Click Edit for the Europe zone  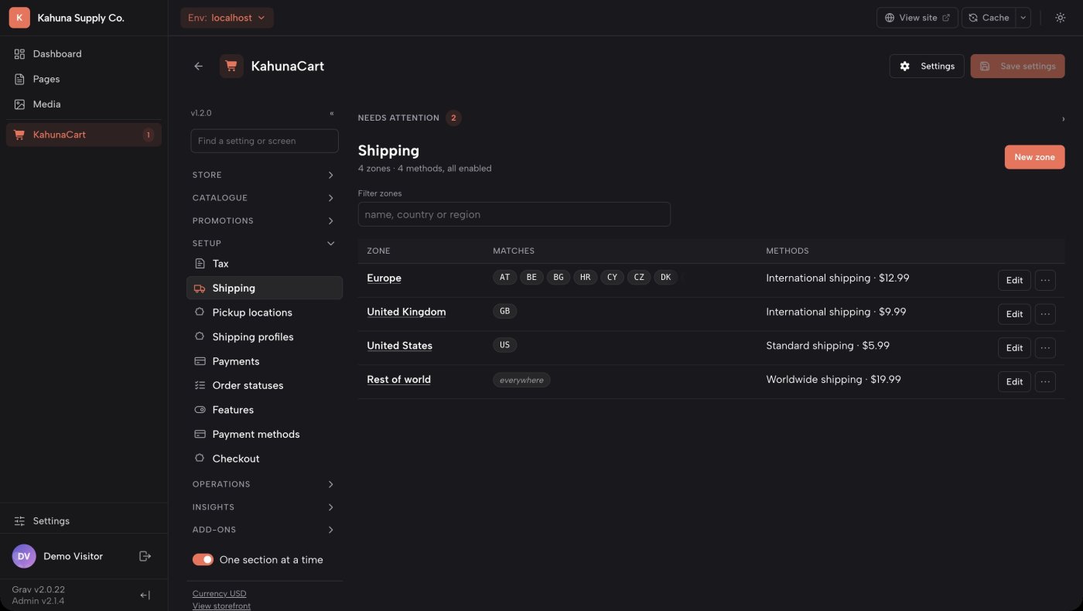tap(1014, 280)
